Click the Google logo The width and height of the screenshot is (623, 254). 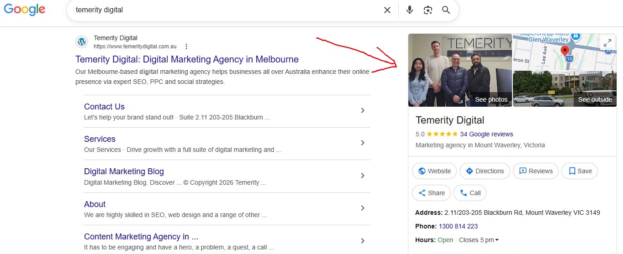tap(24, 10)
